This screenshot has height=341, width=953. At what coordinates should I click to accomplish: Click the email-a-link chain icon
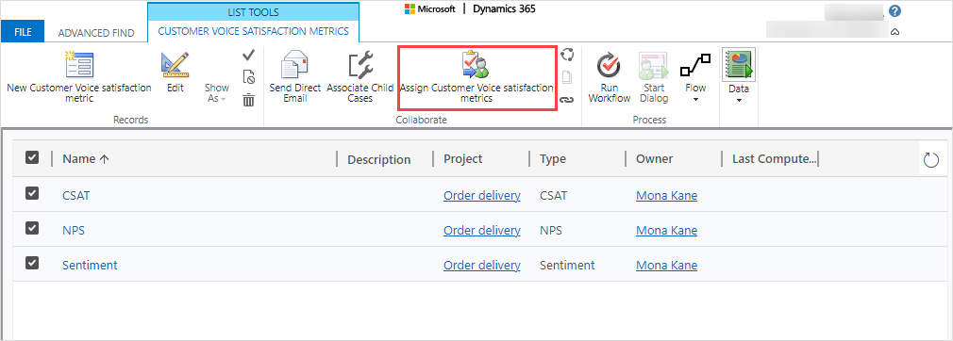(x=567, y=100)
